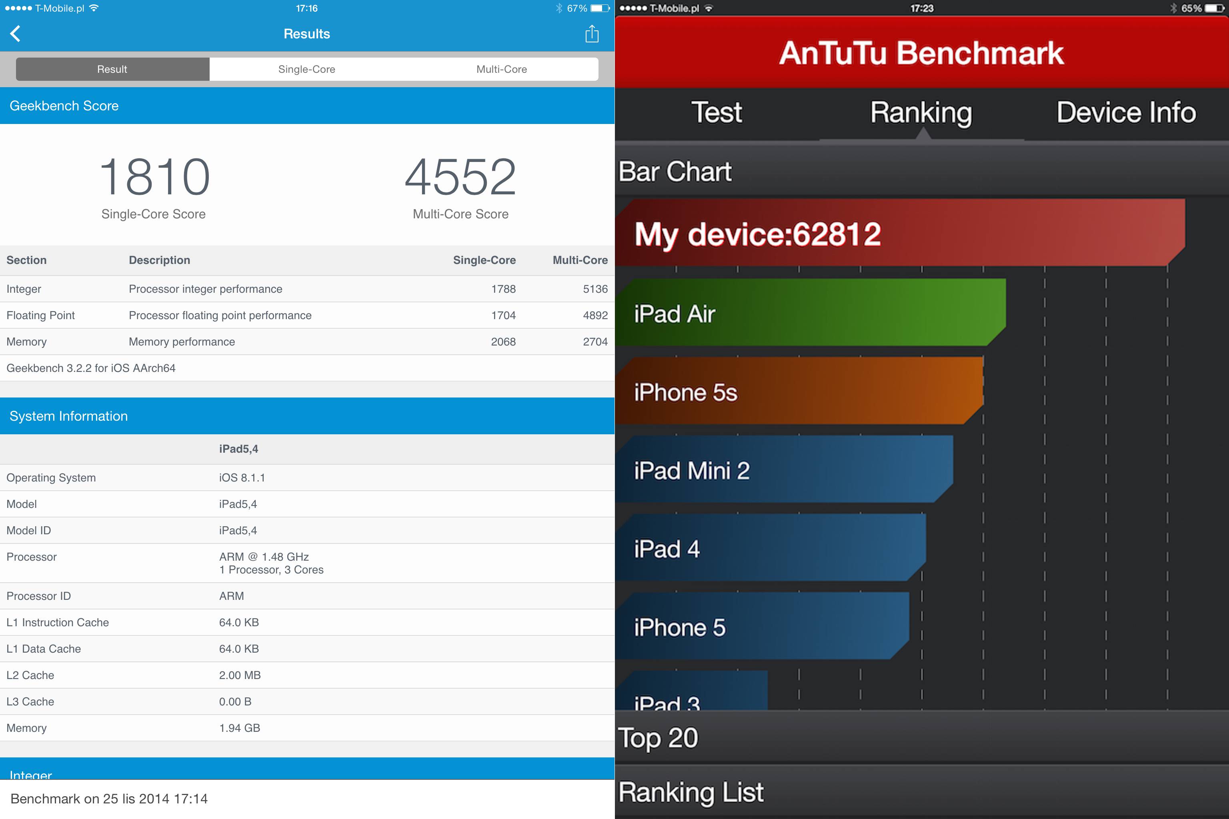Expand the Ranking List section
This screenshot has height=819, width=1229.
922,792
